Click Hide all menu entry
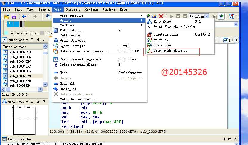 point(99,83)
